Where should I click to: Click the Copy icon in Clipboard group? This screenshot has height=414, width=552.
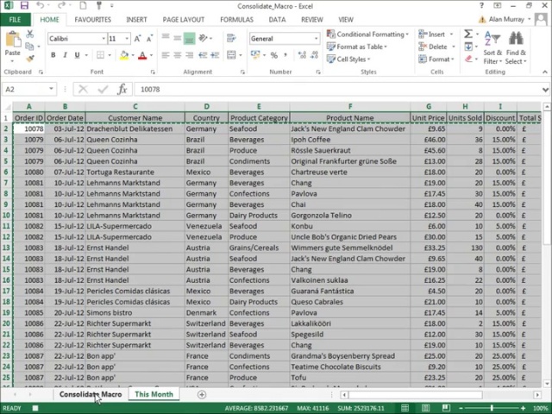(x=30, y=47)
